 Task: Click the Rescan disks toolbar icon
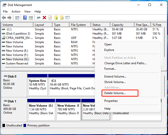tap(38, 18)
